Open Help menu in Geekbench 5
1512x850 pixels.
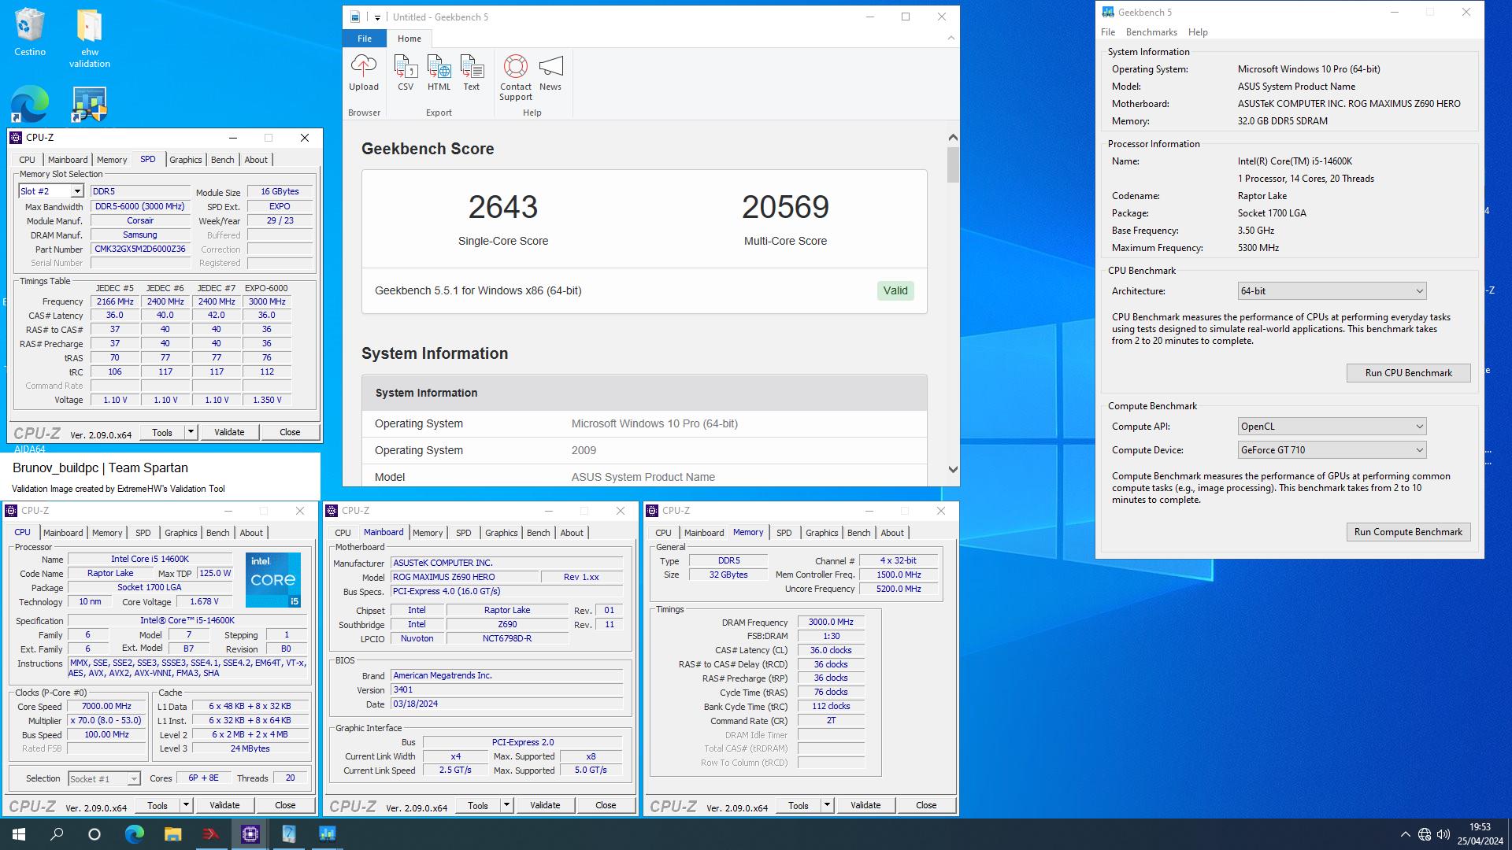coord(1198,32)
